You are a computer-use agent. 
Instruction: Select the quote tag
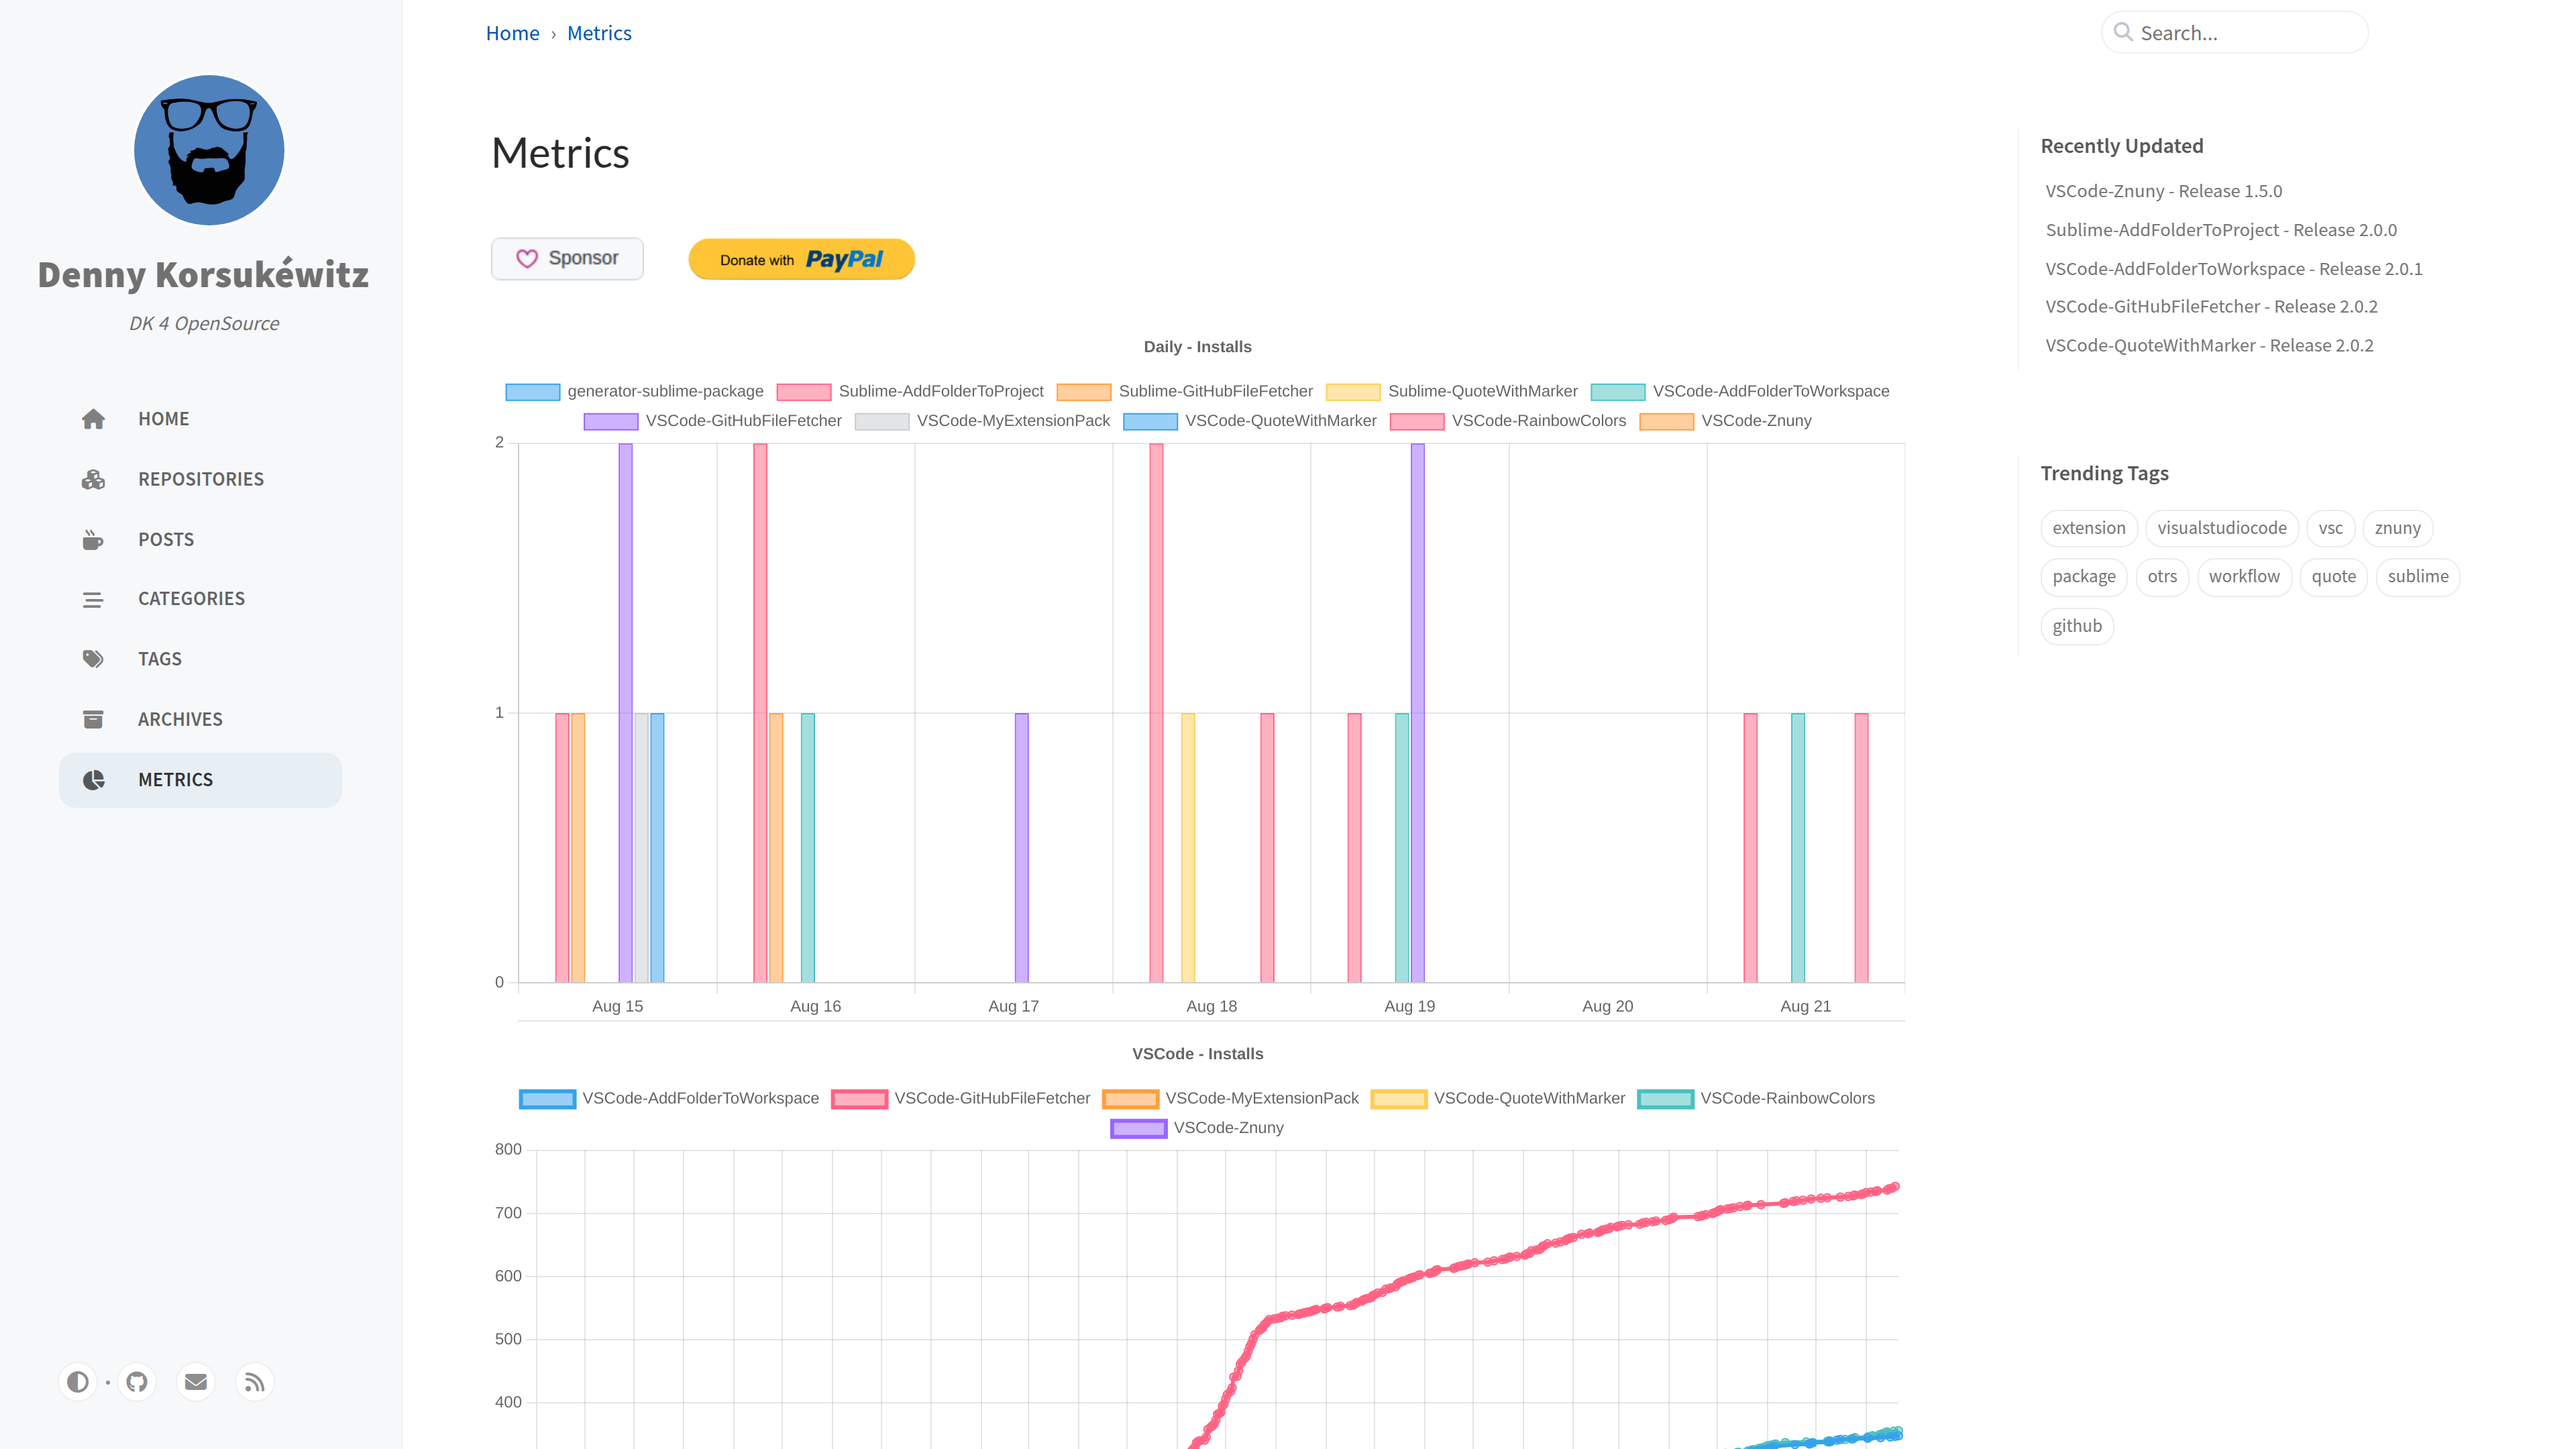(x=2333, y=577)
